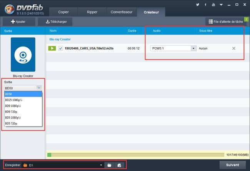Play preview of CARS_USA.Title52.m2ts

pyautogui.click(x=52, y=48)
